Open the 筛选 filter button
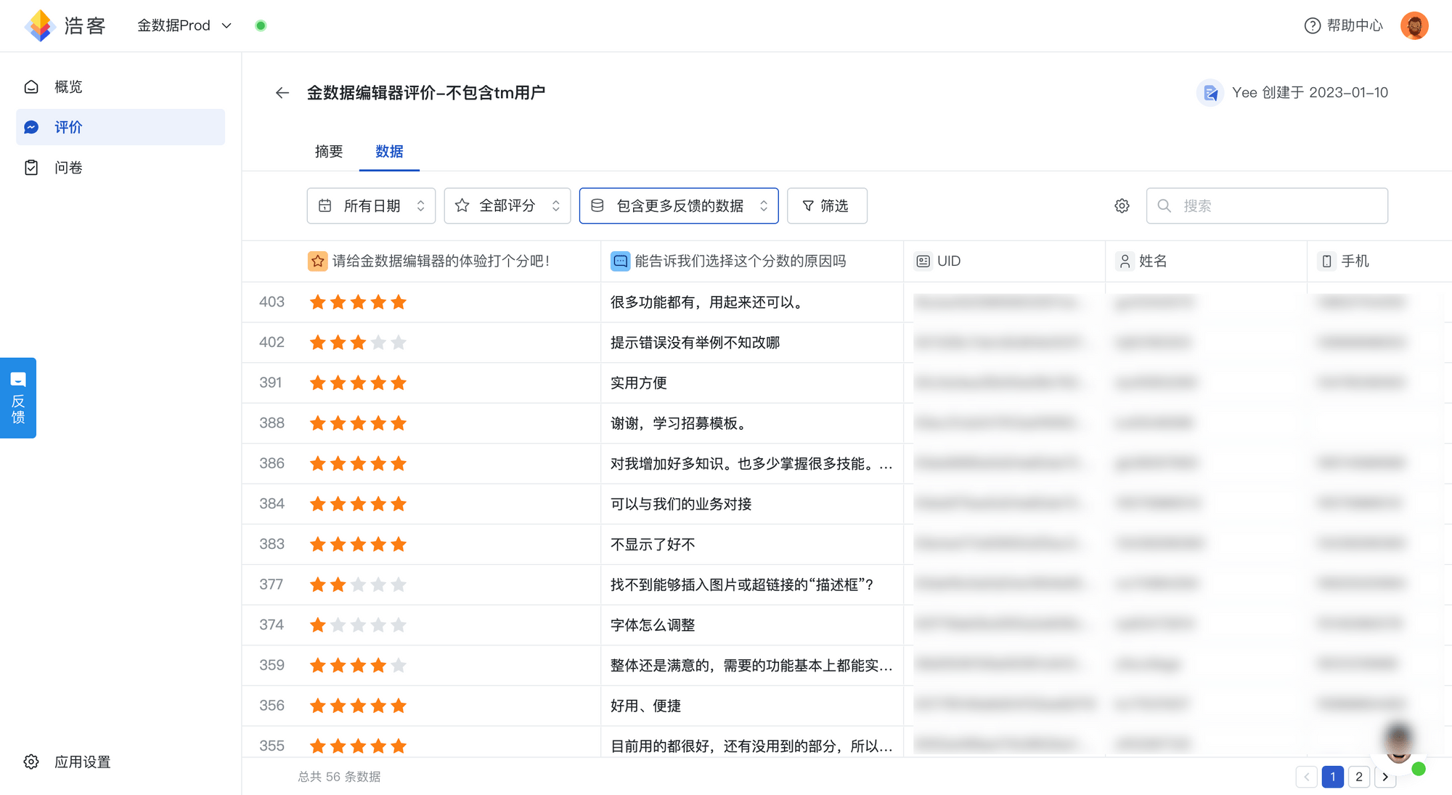The height and width of the screenshot is (795, 1452). [827, 205]
